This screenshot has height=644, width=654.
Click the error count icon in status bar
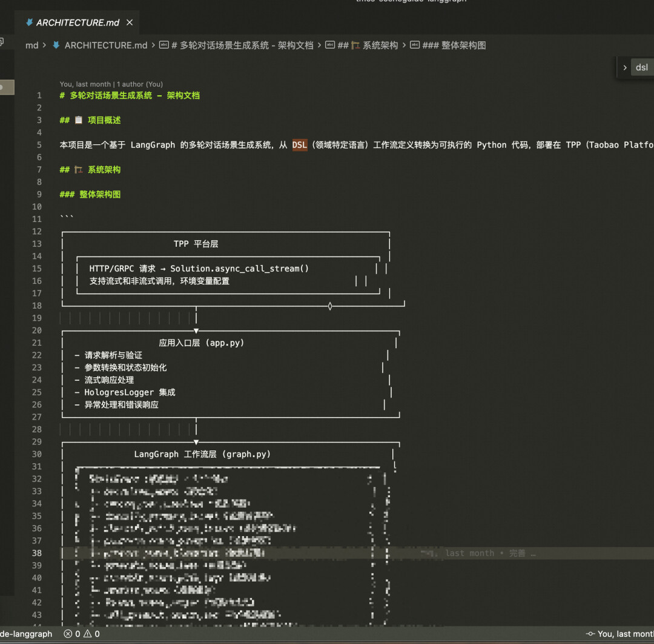pyautogui.click(x=68, y=634)
